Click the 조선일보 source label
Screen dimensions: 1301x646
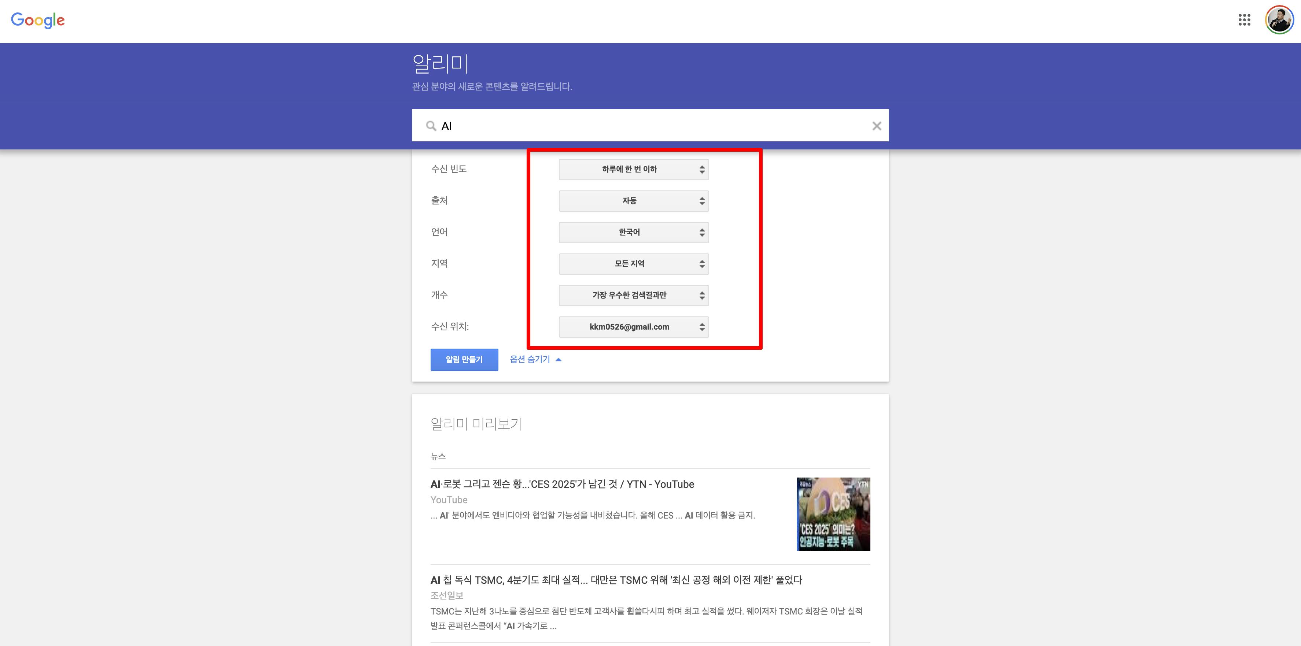(x=447, y=595)
